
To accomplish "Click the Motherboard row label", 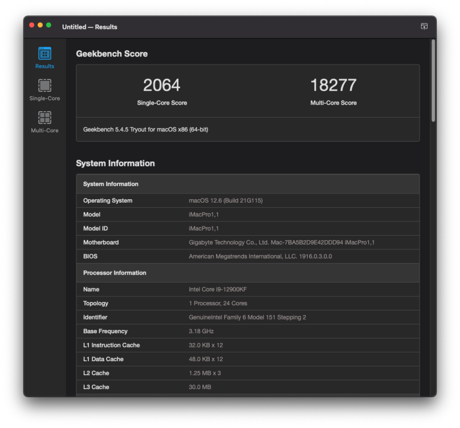I will tap(101, 243).
